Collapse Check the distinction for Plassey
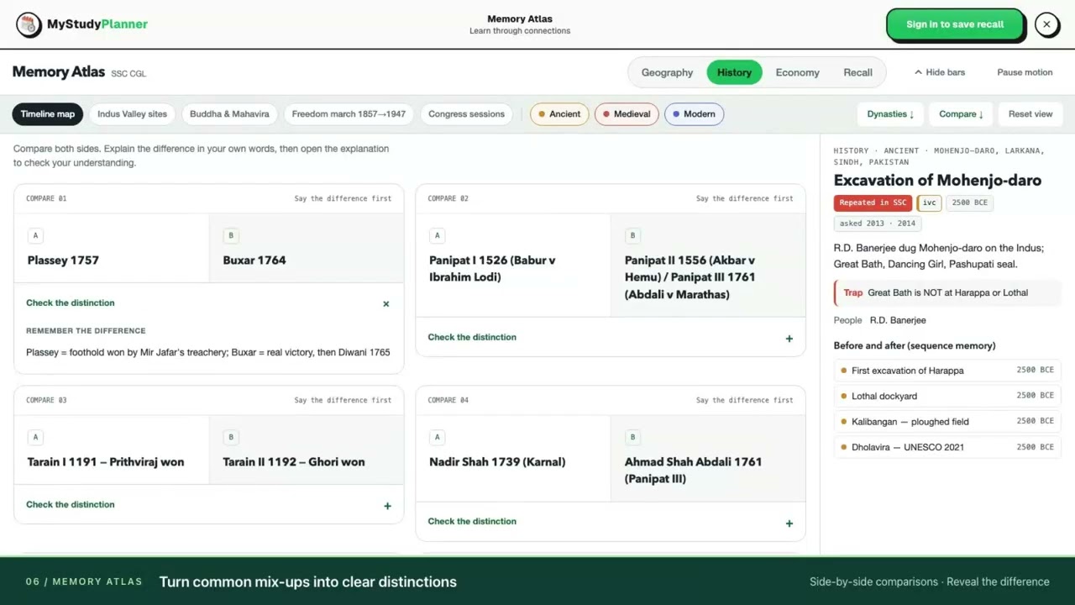The height and width of the screenshot is (605, 1075). (x=209, y=303)
